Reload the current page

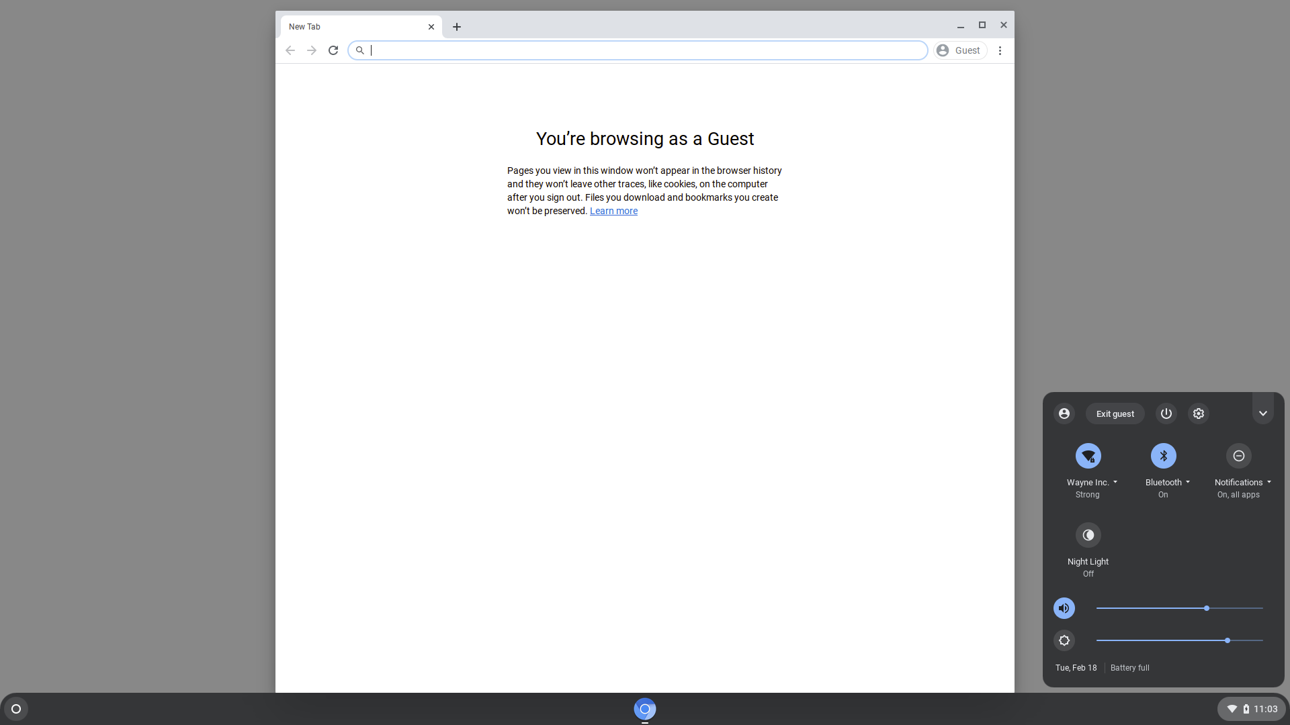(333, 50)
